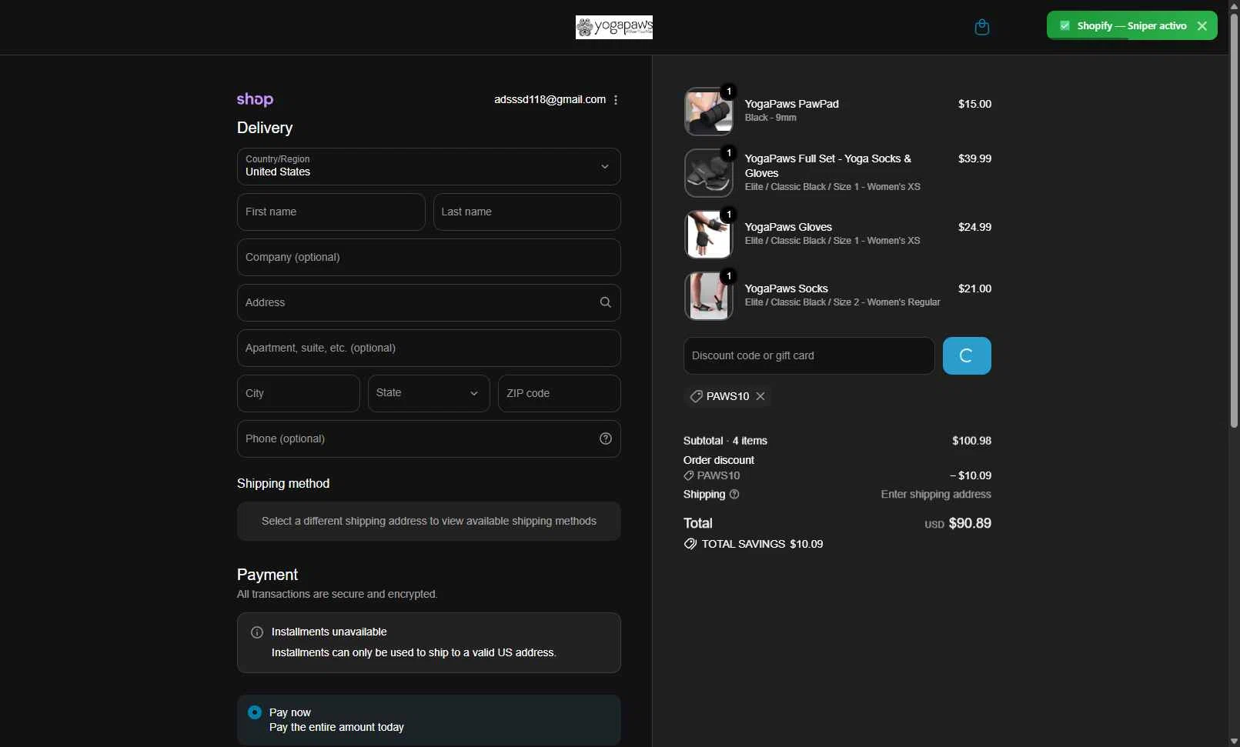Viewport: 1240px width, 747px height.
Task: Click the Total Savings tag icon
Action: [690, 544]
